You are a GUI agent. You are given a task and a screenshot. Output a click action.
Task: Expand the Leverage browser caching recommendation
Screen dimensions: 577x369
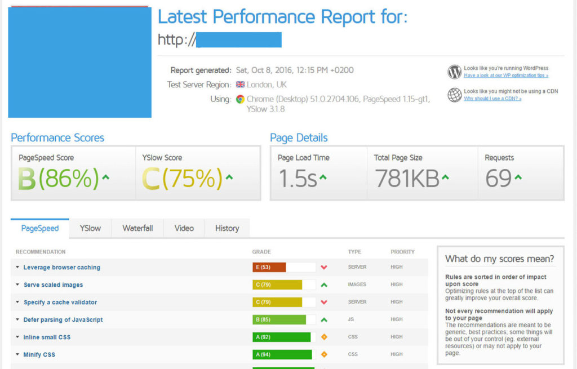pos(61,268)
